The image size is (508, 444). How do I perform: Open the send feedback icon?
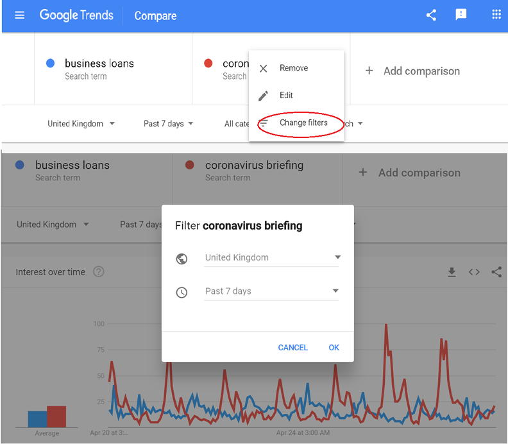(x=461, y=15)
